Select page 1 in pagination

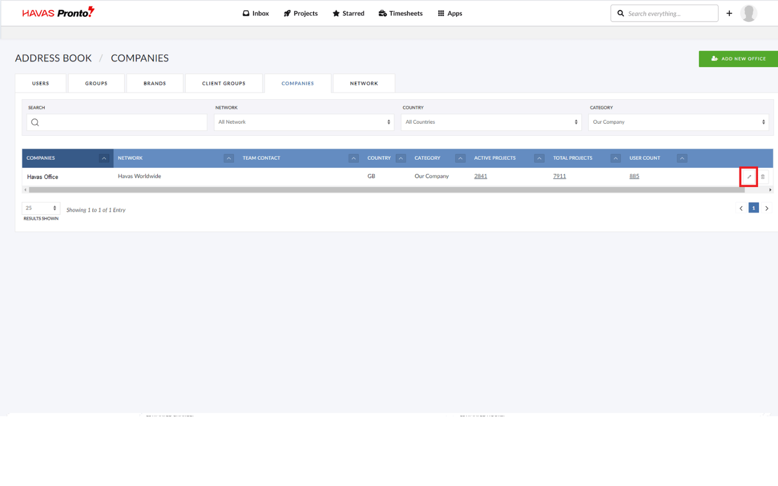(x=754, y=208)
